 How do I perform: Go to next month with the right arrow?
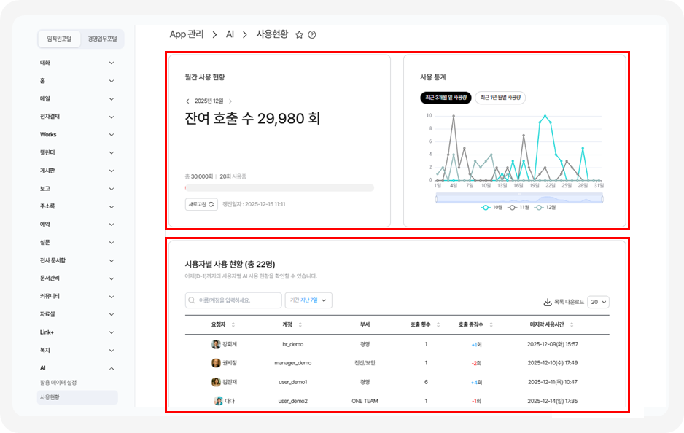(231, 101)
